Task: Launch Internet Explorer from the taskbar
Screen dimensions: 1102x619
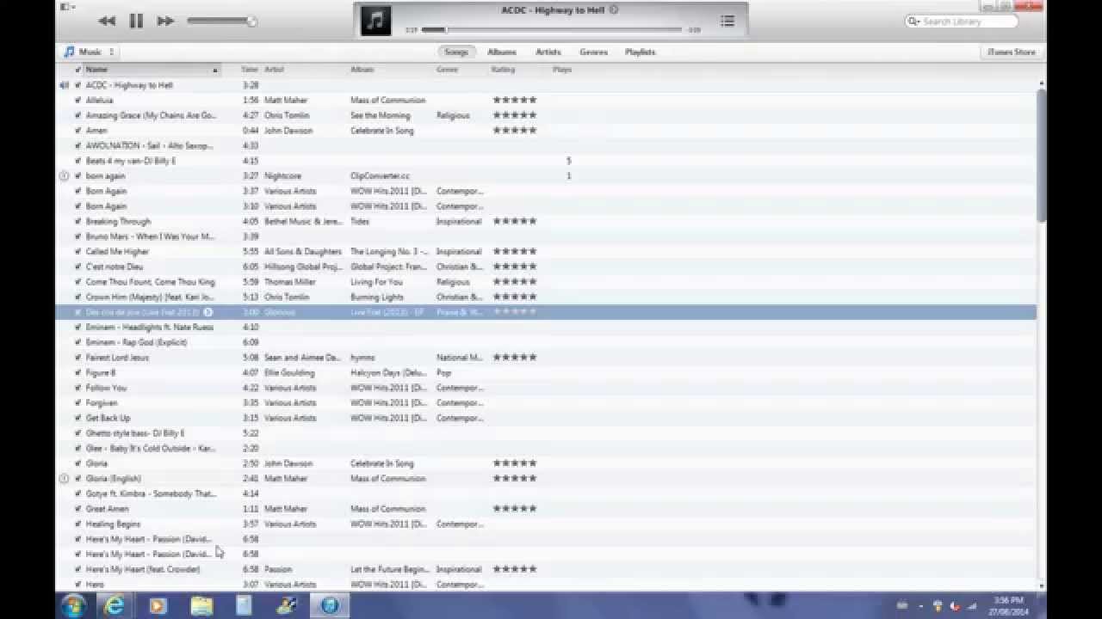Action: 114,605
